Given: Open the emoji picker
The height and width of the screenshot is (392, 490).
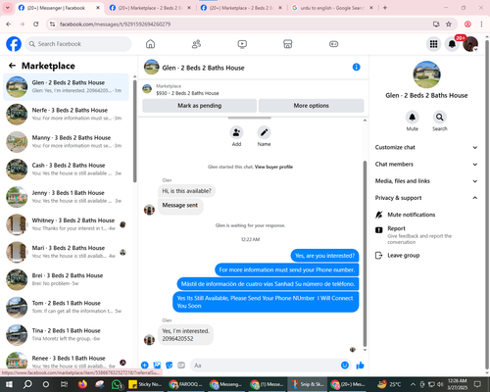Looking at the screenshot, I should point(345,366).
